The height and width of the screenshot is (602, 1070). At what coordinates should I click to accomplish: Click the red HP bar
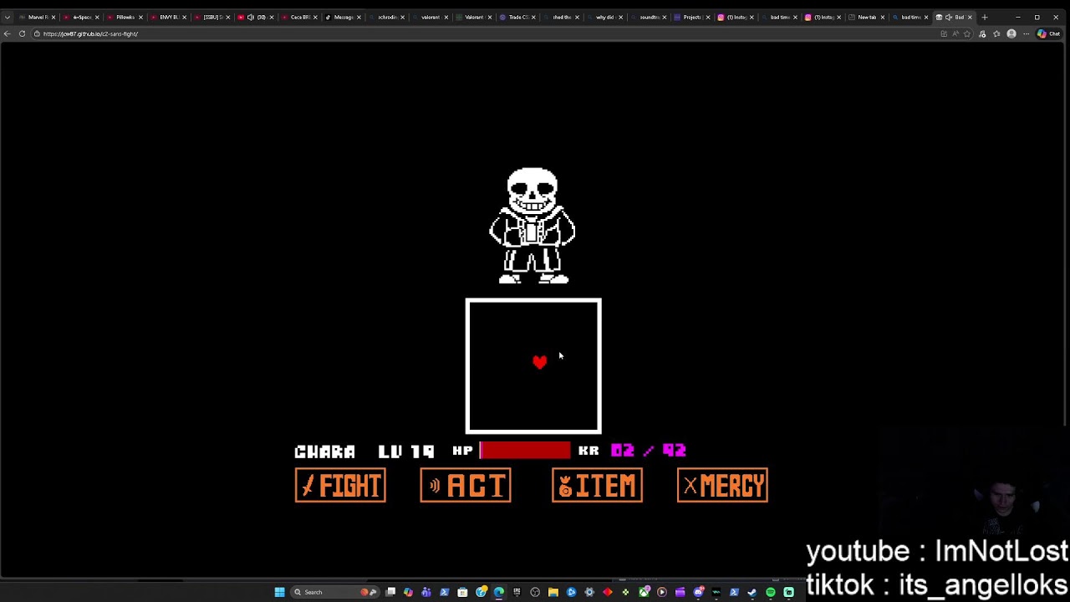525,451
